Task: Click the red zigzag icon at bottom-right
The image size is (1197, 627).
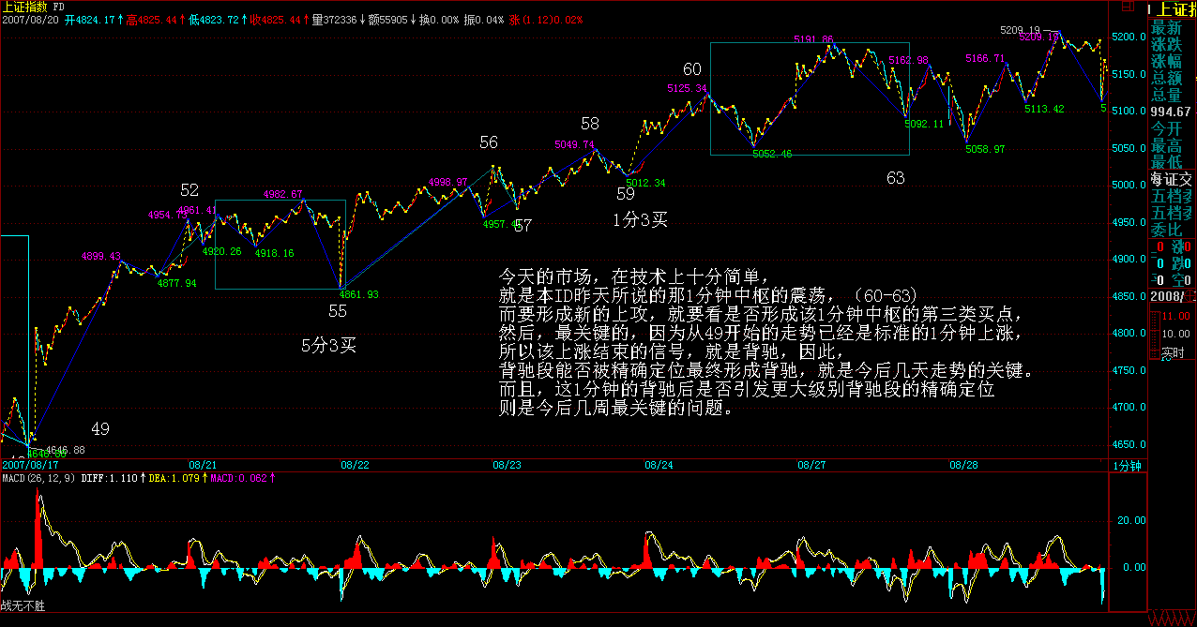Action: tap(1173, 620)
